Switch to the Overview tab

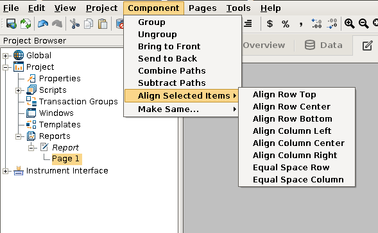(x=264, y=45)
